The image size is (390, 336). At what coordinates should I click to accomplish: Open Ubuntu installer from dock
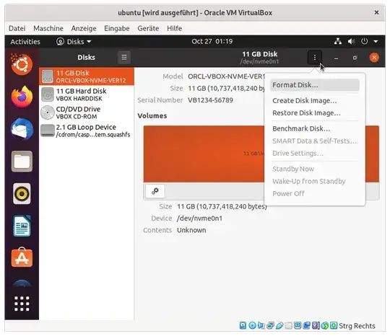[22, 64]
